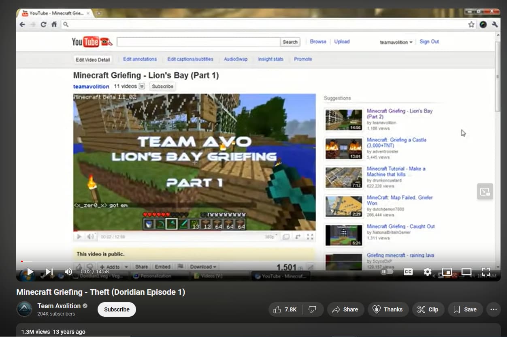507x337 pixels.
Task: Play the Doridian Episode 1 video
Action: tap(30, 272)
